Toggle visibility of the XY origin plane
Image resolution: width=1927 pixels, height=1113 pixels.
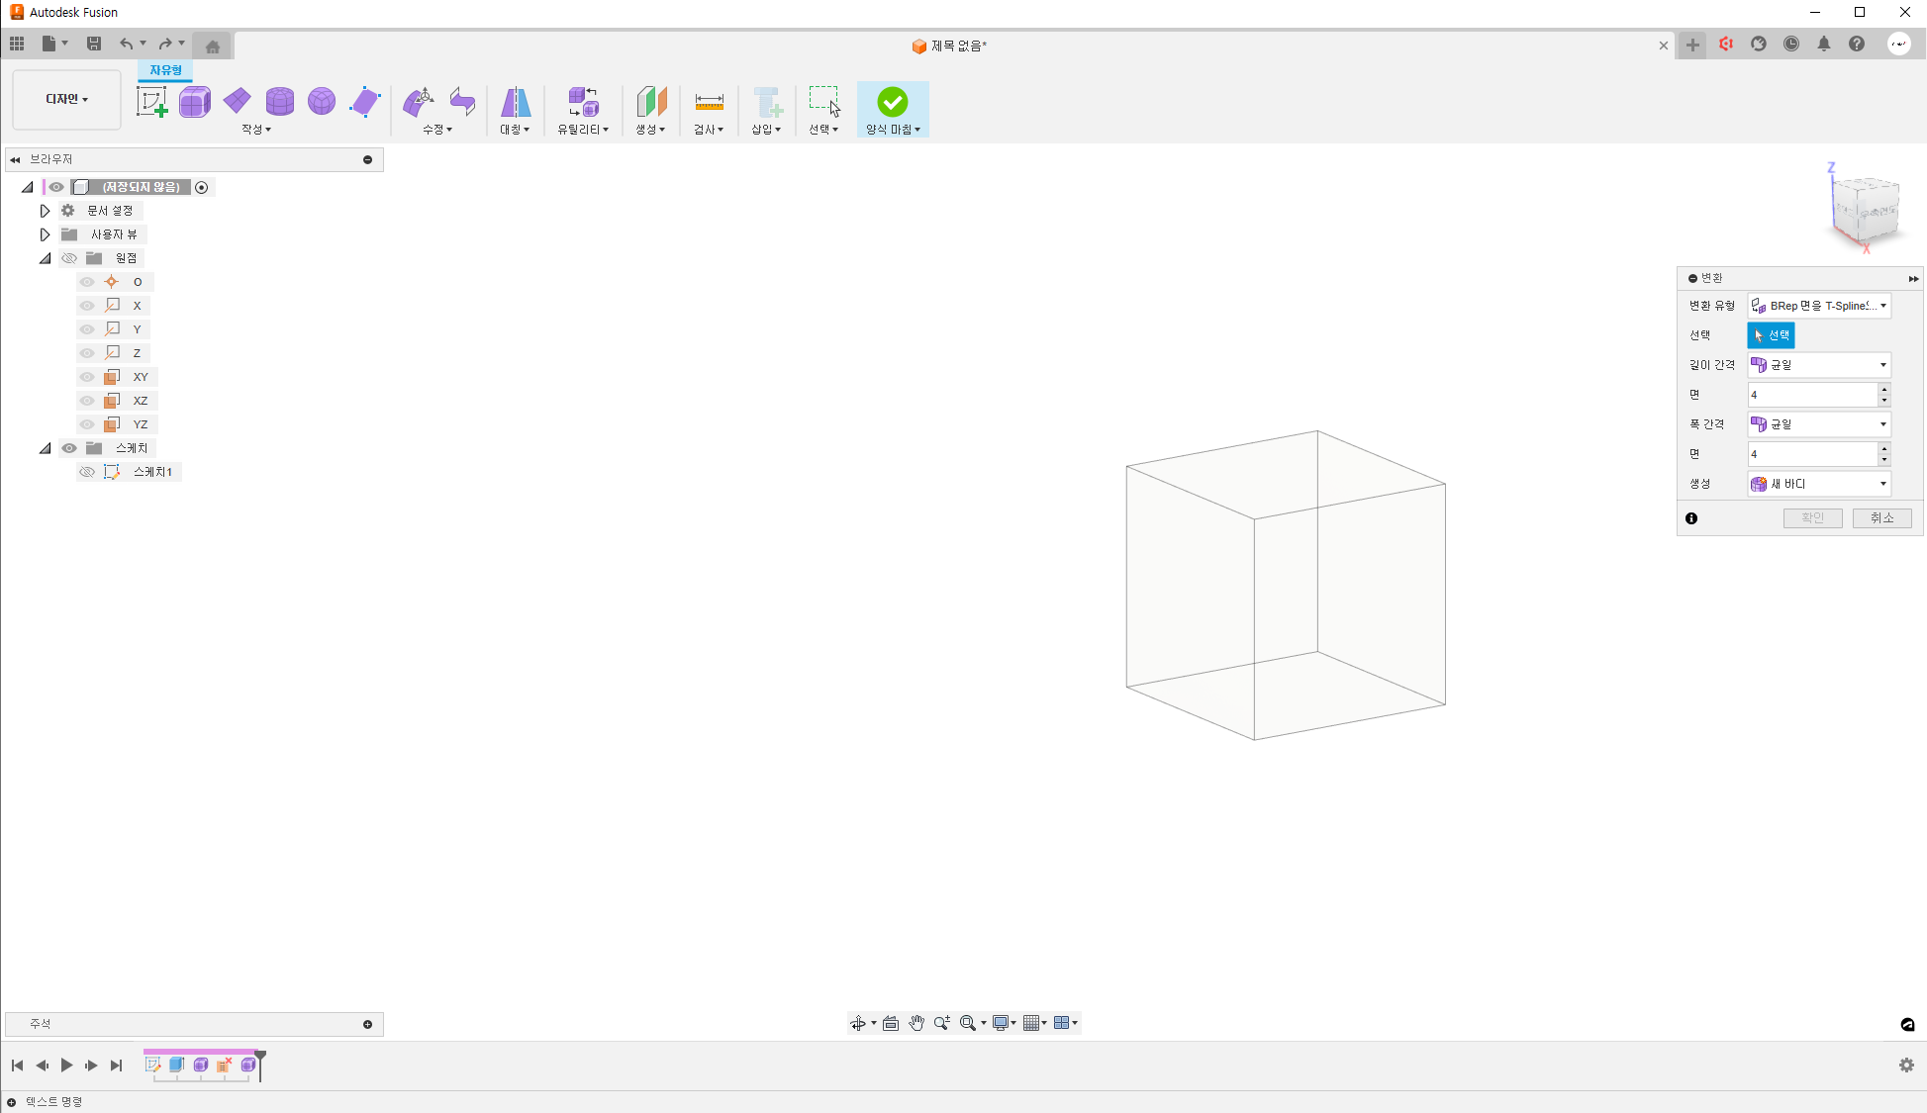(x=87, y=377)
